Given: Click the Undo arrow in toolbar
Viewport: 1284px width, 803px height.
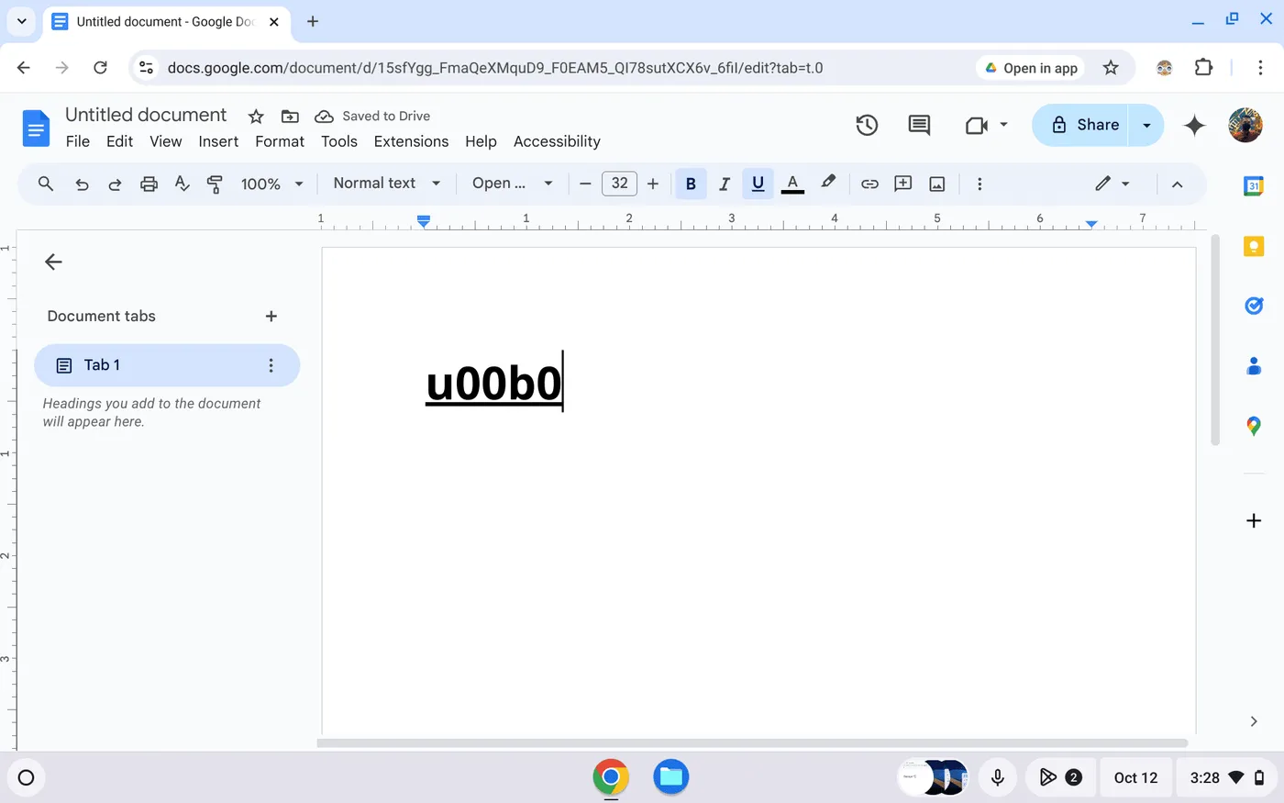Looking at the screenshot, I should tap(82, 184).
